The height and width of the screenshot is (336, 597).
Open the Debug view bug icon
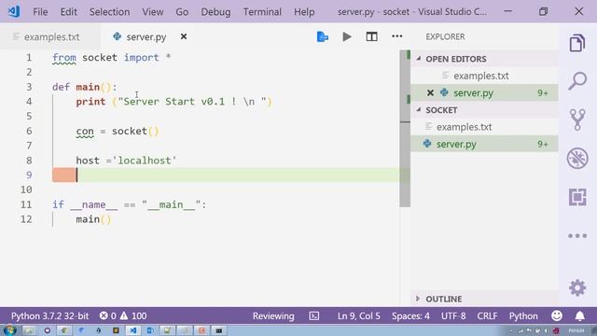click(x=577, y=158)
